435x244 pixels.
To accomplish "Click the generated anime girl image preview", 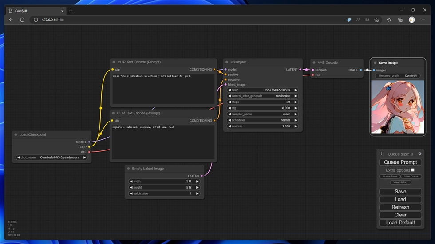I will click(397, 107).
